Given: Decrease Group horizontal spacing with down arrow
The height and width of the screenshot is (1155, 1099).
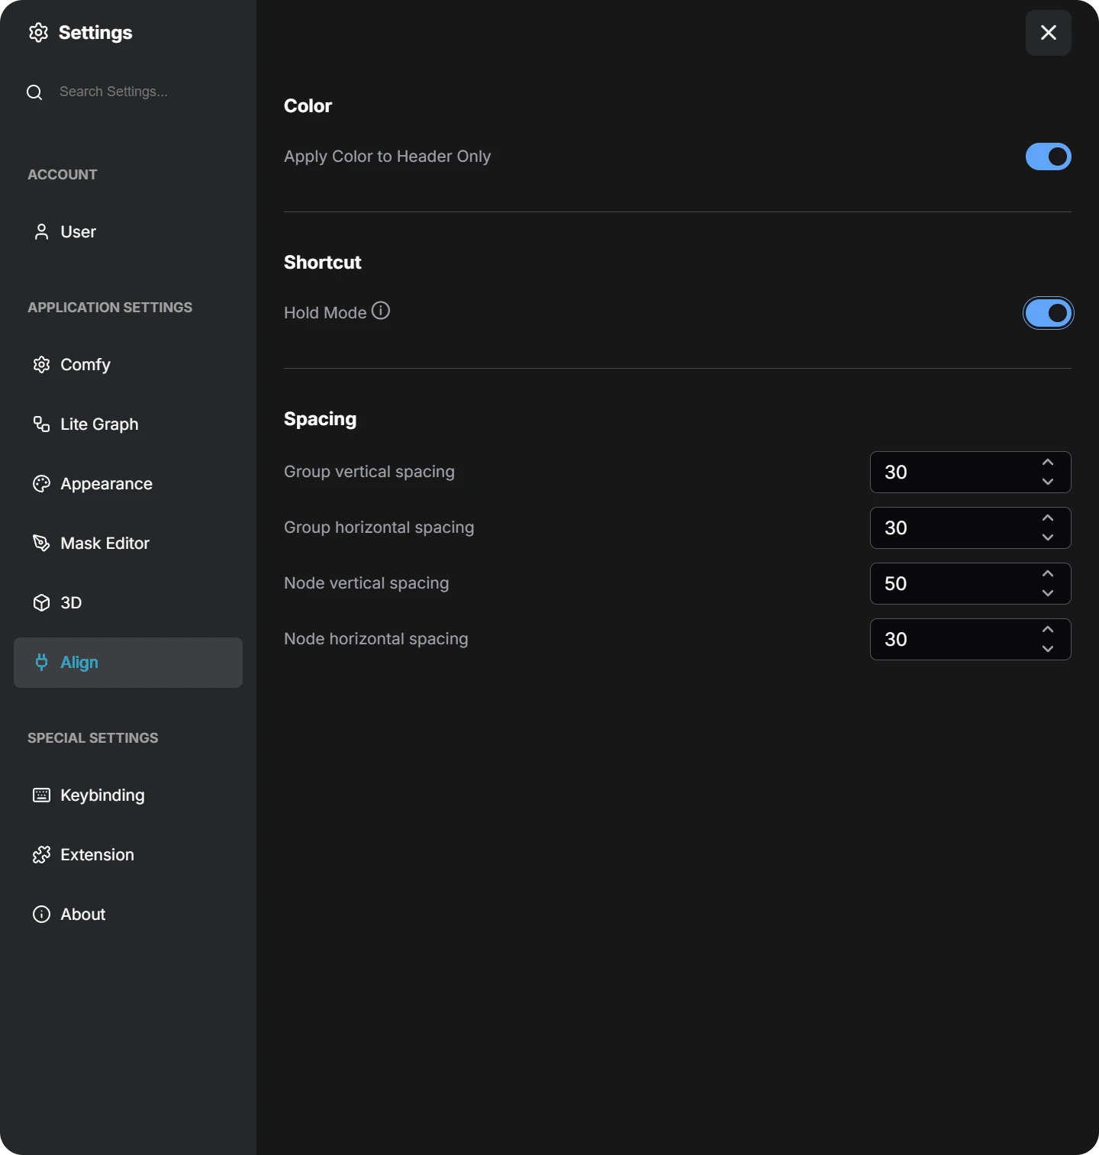Looking at the screenshot, I should 1048,537.
